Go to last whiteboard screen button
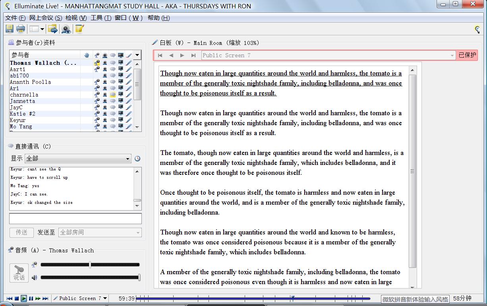Image resolution: width=487 pixels, height=306 pixels. (x=193, y=55)
